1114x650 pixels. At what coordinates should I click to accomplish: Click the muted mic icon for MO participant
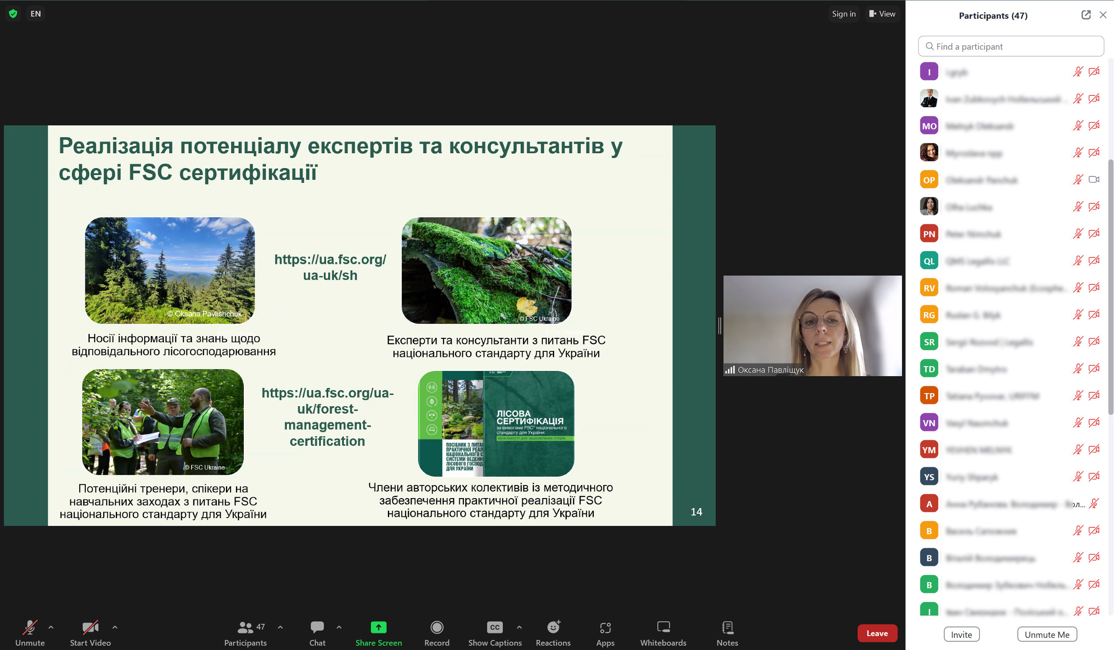[1078, 125]
